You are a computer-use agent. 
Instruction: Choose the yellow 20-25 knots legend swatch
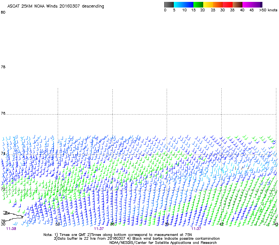click(x=208, y=5)
